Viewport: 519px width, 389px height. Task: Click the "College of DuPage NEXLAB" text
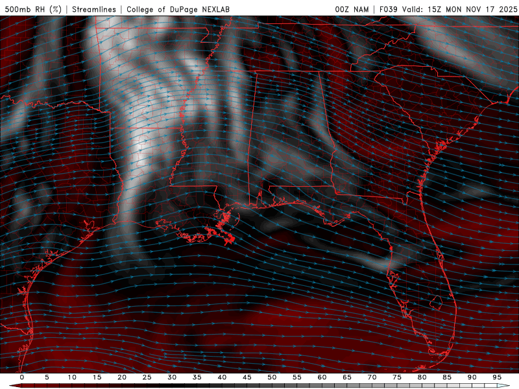[178, 9]
